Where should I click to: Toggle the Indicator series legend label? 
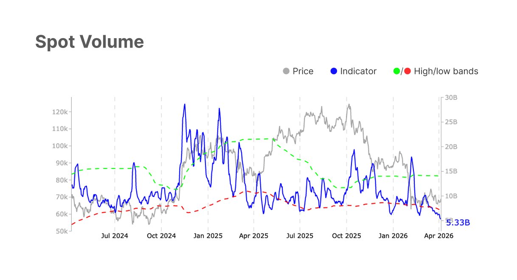[358, 71]
